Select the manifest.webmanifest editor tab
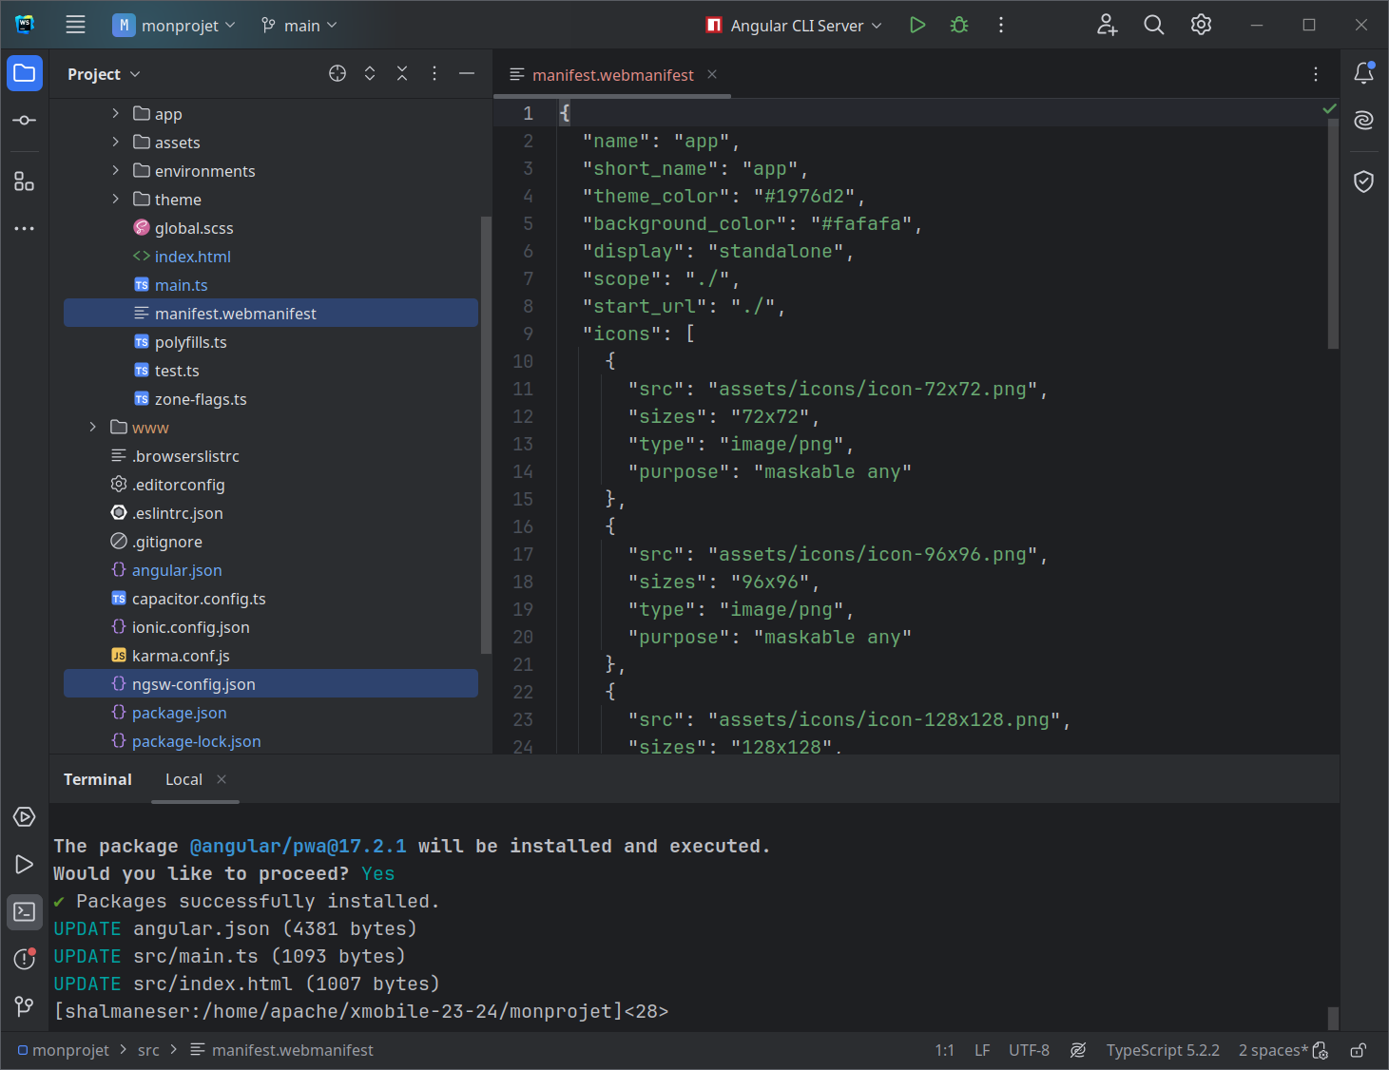The image size is (1389, 1070). point(612,75)
